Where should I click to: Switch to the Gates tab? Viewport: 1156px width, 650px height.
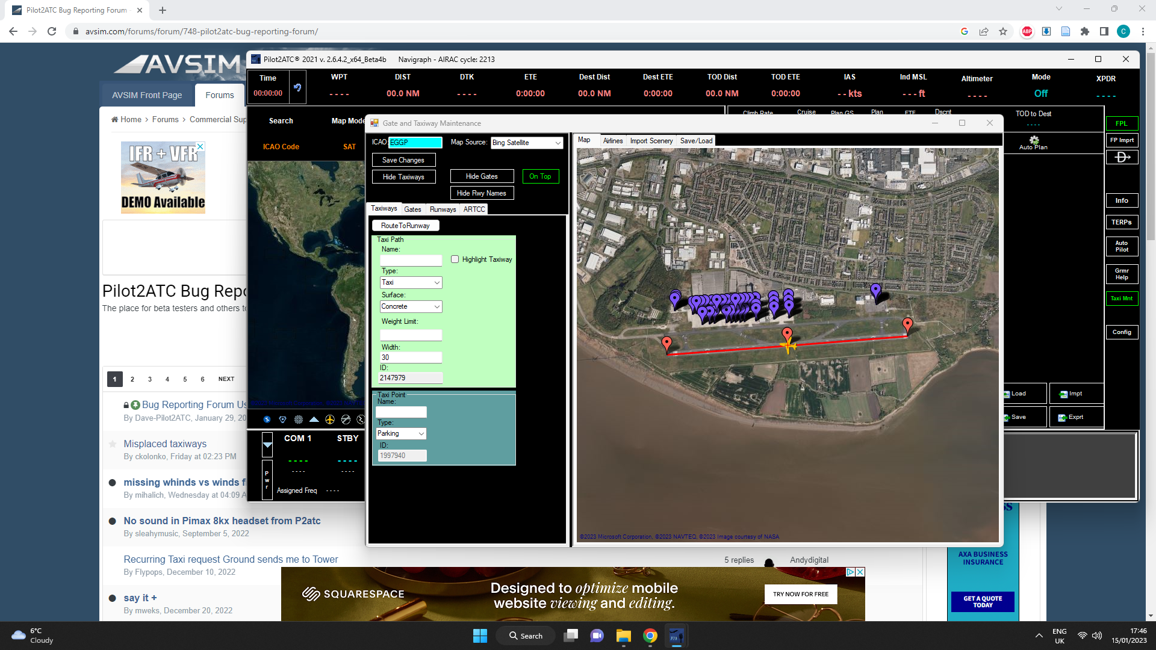click(x=412, y=209)
